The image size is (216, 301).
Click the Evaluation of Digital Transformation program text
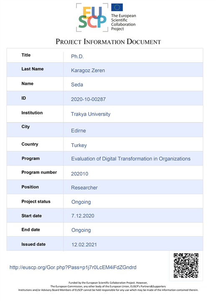pos(131,159)
